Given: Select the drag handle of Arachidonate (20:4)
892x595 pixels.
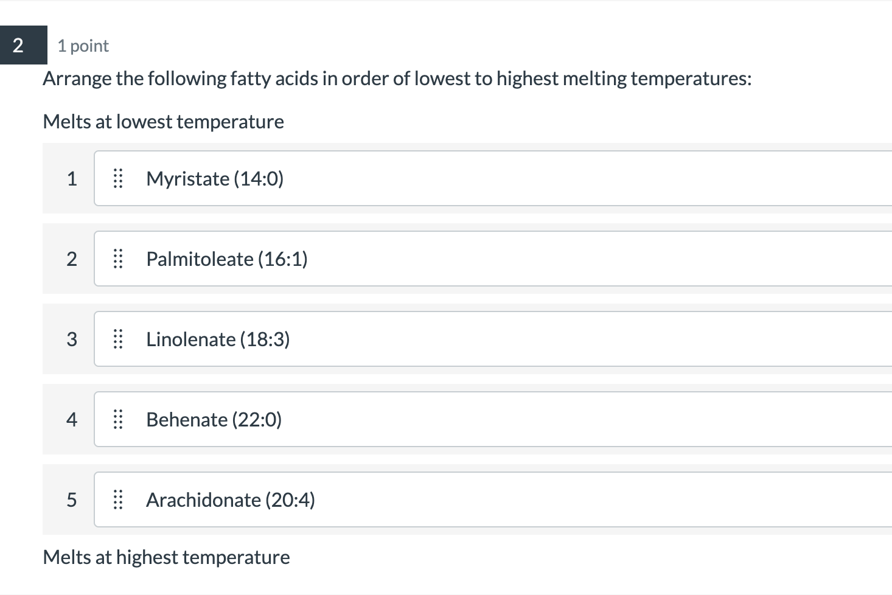Looking at the screenshot, I should coord(118,500).
